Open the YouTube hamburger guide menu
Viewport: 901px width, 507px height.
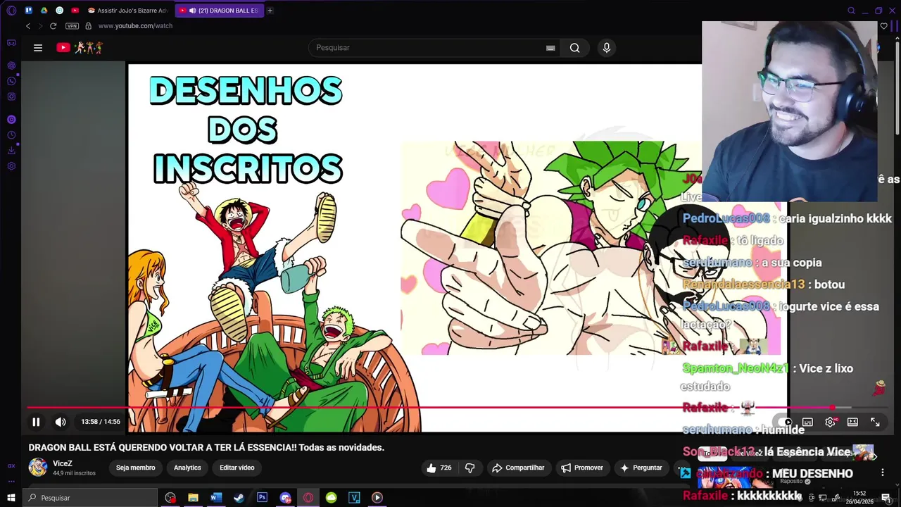click(x=38, y=48)
